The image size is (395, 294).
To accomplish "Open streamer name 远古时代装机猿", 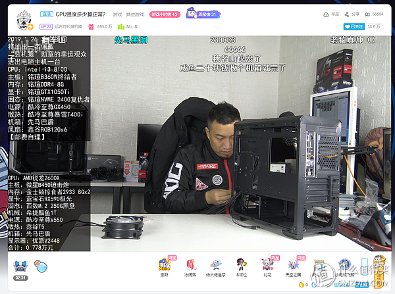I will tap(68, 26).
